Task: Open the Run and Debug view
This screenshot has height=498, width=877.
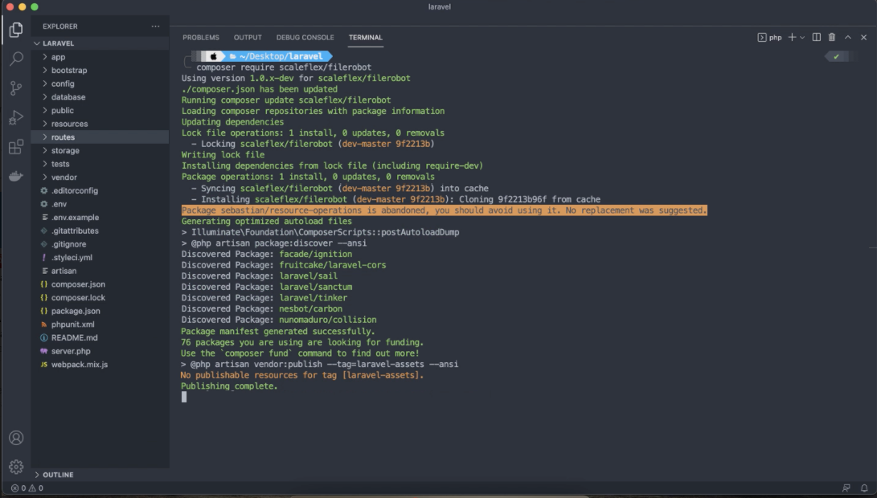Action: point(16,118)
